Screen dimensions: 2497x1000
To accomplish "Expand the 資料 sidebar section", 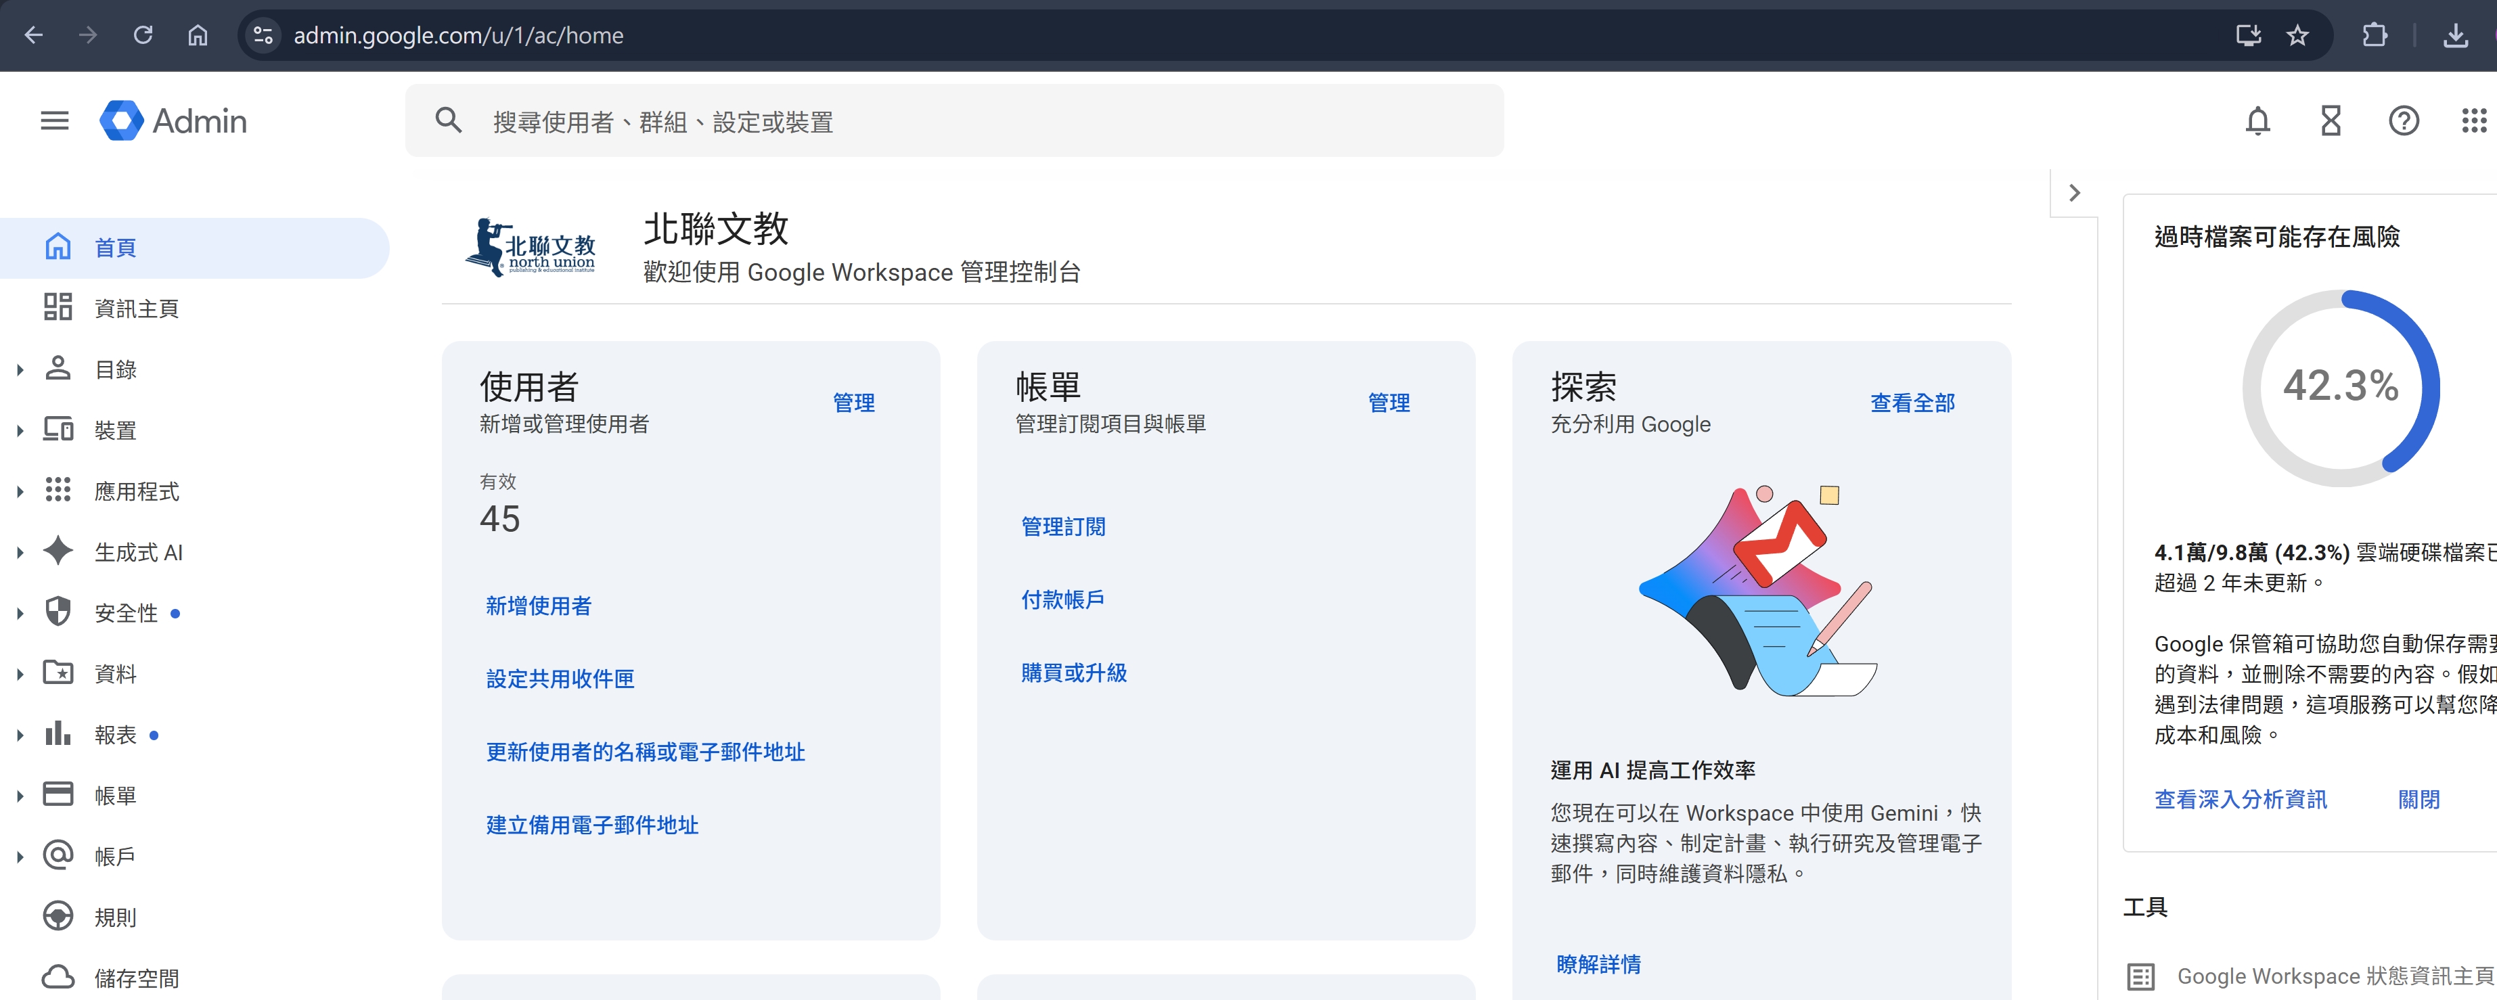I will pyautogui.click(x=20, y=673).
